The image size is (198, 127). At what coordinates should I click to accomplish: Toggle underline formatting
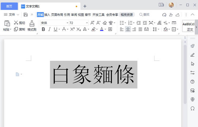[55, 29]
